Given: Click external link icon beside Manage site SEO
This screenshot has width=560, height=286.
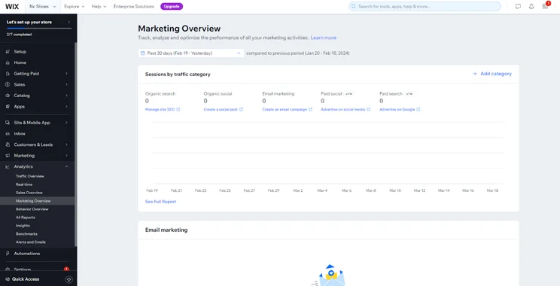Looking at the screenshot, I should [178, 110].
